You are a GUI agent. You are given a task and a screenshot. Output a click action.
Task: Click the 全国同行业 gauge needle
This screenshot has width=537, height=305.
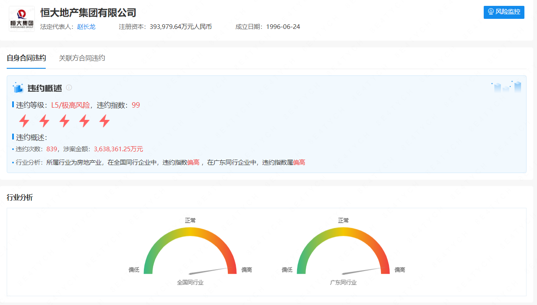pos(209,271)
